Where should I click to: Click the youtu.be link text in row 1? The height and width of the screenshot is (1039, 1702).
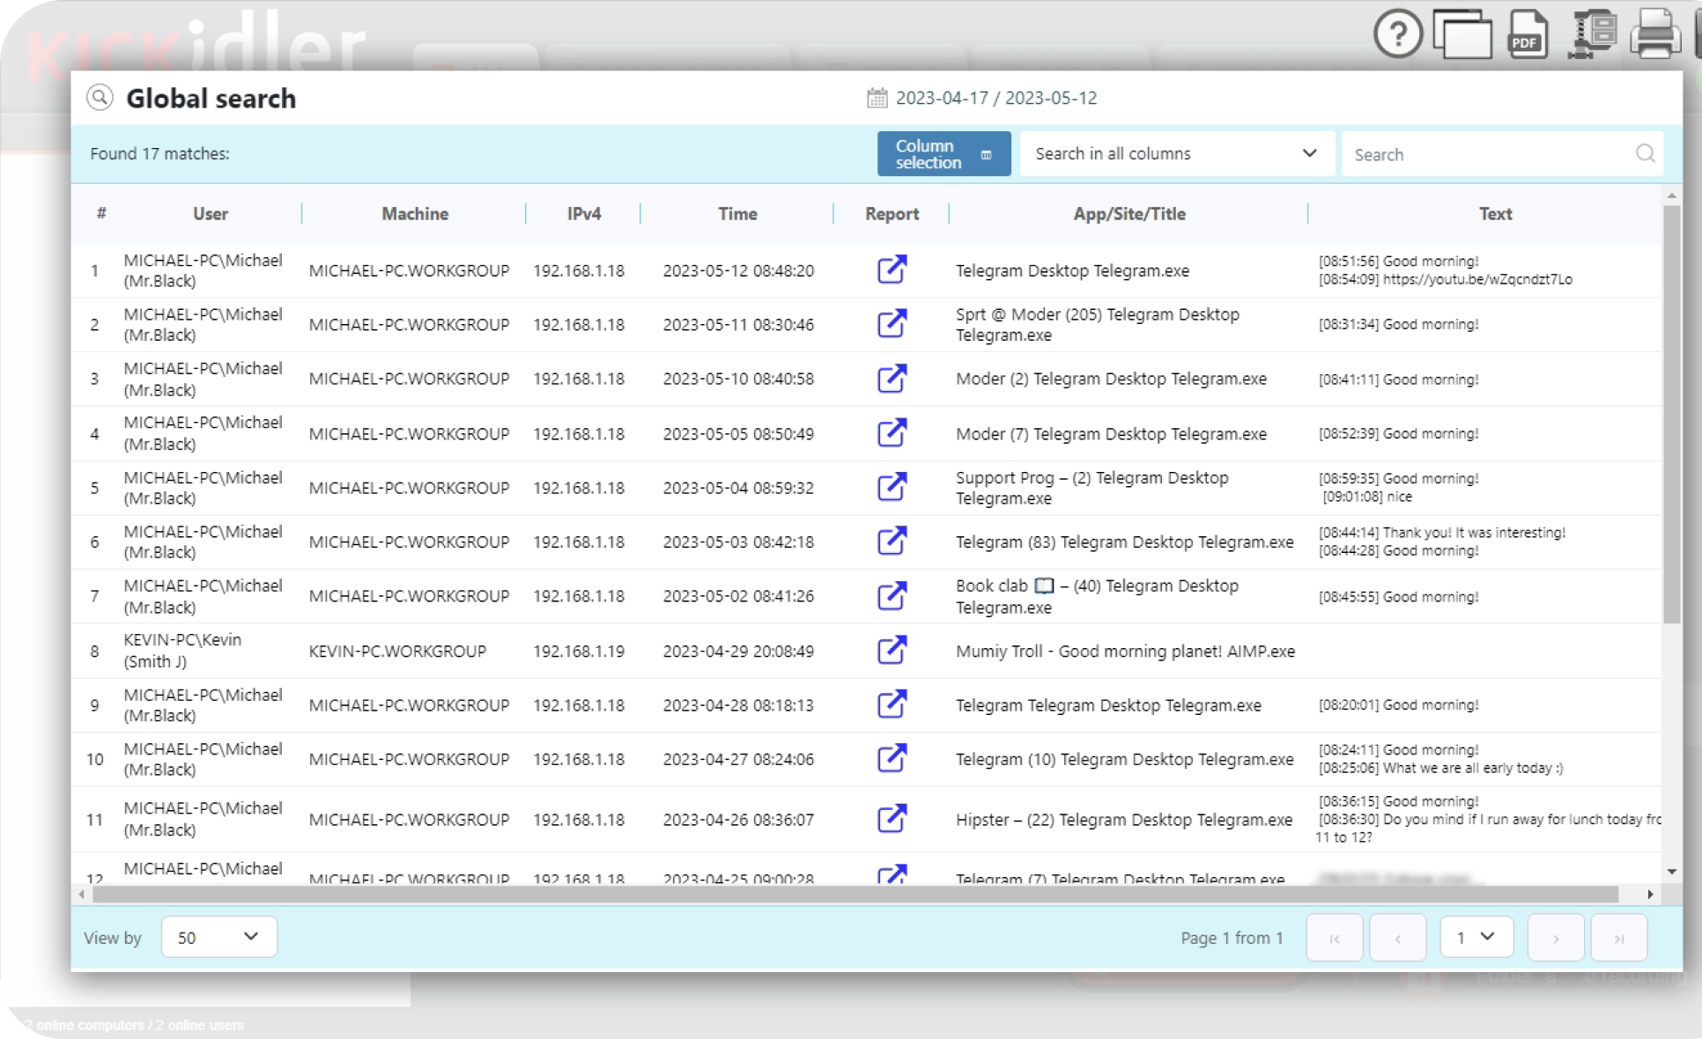pyautogui.click(x=1477, y=279)
